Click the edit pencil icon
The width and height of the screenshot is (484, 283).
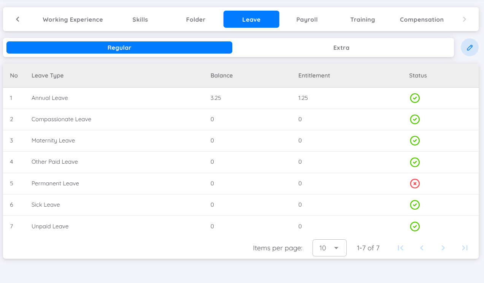[x=470, y=47]
